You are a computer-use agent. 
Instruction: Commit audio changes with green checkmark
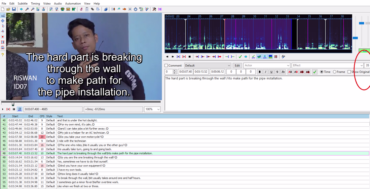pos(240,57)
